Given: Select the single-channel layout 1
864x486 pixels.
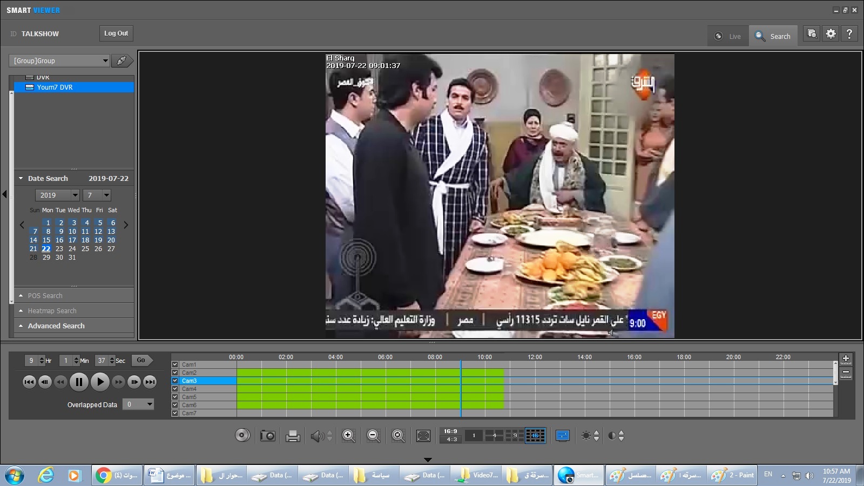Looking at the screenshot, I should pyautogui.click(x=474, y=435).
